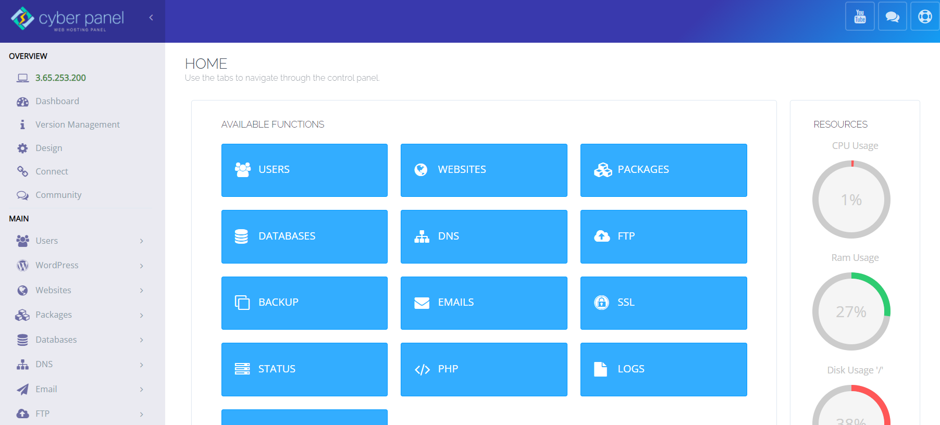Viewport: 940px width, 425px height.
Task: Click the Design gear icon
Action: pos(22,148)
